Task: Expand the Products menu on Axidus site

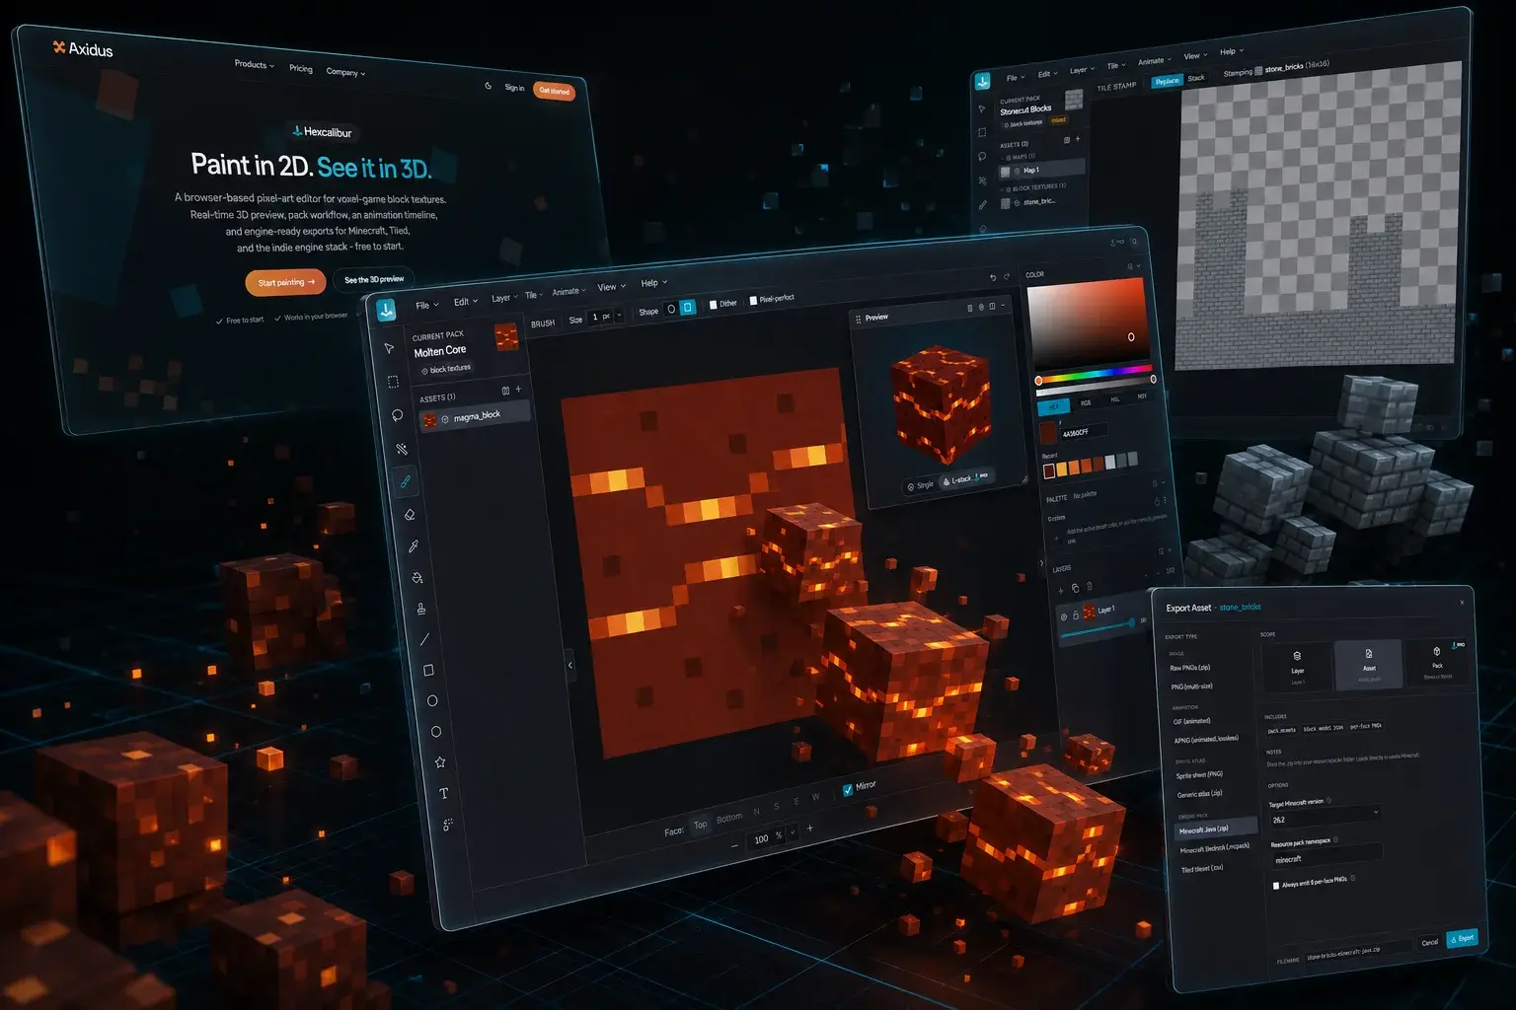Action: [x=253, y=64]
